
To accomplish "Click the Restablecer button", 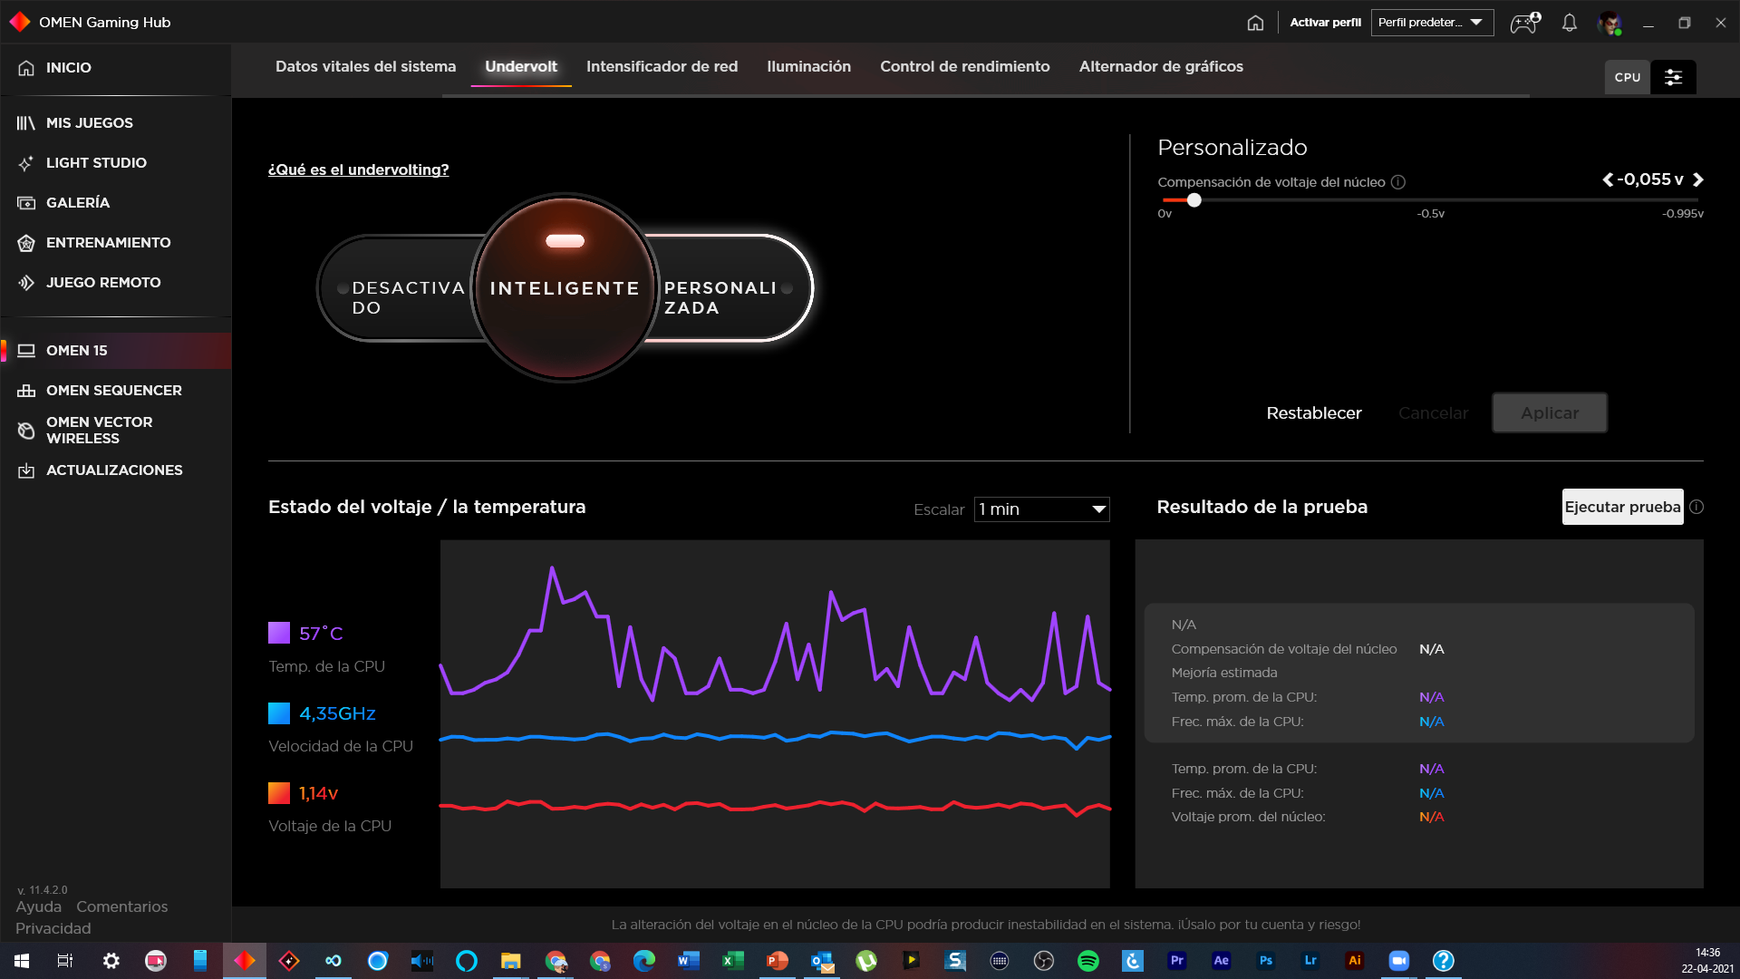I will [x=1313, y=413].
